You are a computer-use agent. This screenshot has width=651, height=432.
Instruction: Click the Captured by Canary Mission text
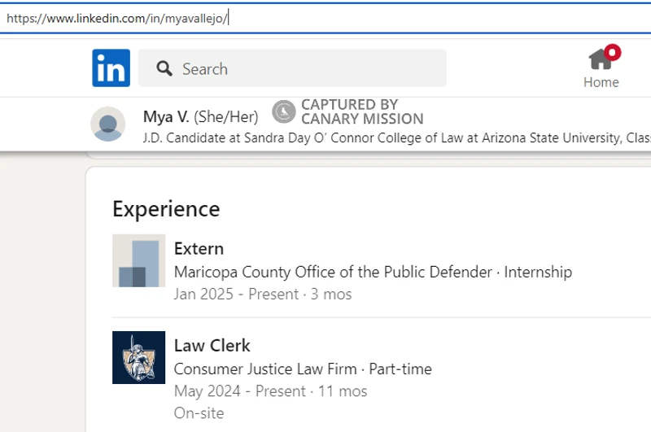pyautogui.click(x=362, y=111)
